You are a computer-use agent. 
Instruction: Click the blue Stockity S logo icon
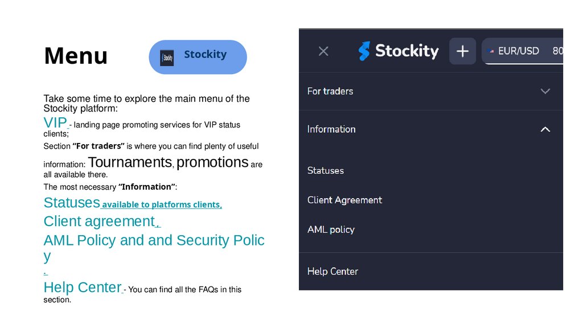[x=364, y=51]
